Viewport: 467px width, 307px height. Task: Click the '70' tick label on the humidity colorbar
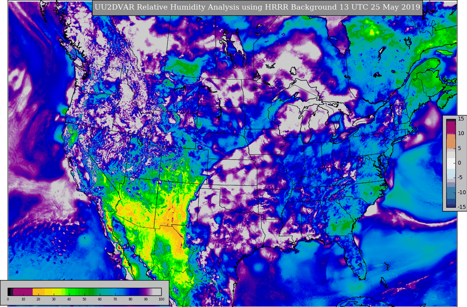pos(115,299)
